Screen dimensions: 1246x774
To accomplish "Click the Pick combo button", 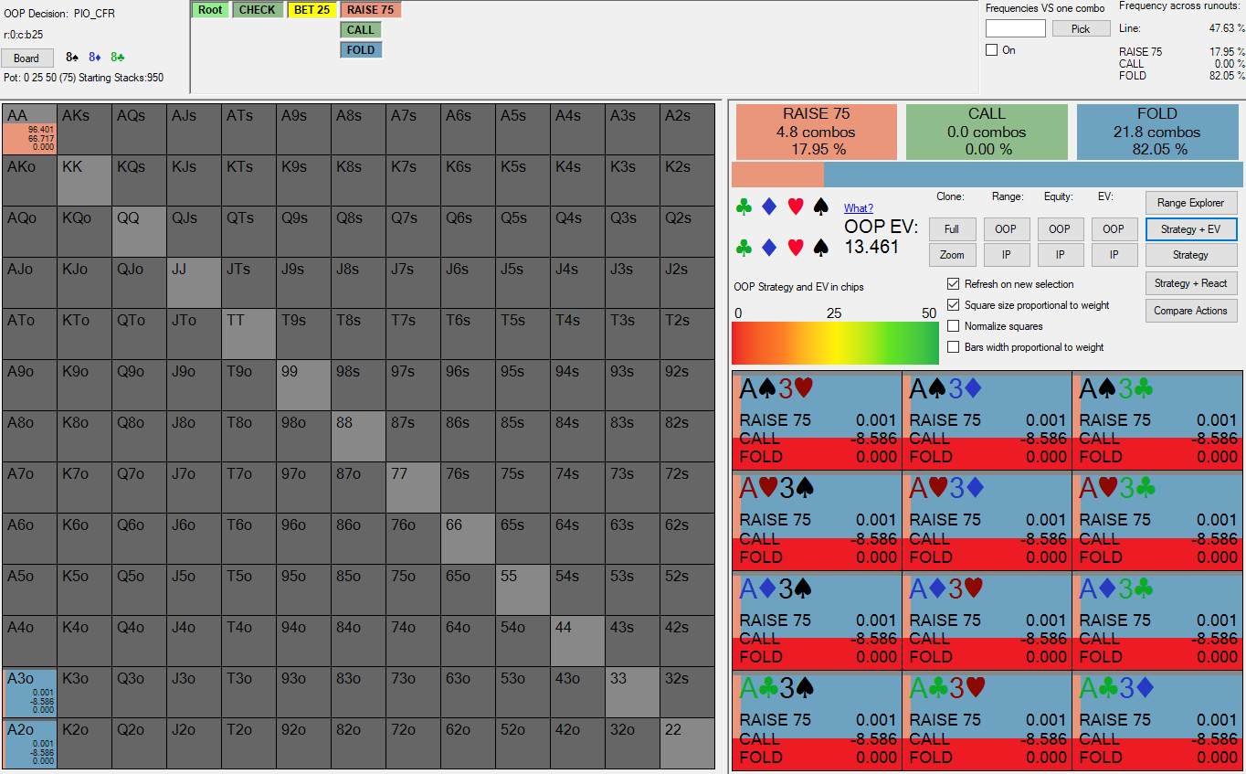I will coord(1081,29).
